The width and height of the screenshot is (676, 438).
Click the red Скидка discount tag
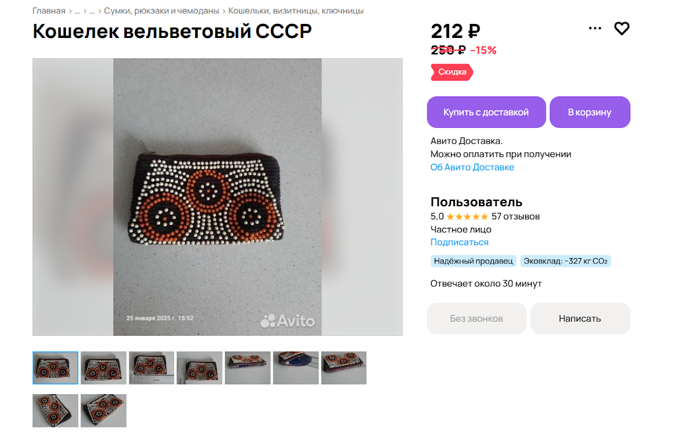click(452, 72)
